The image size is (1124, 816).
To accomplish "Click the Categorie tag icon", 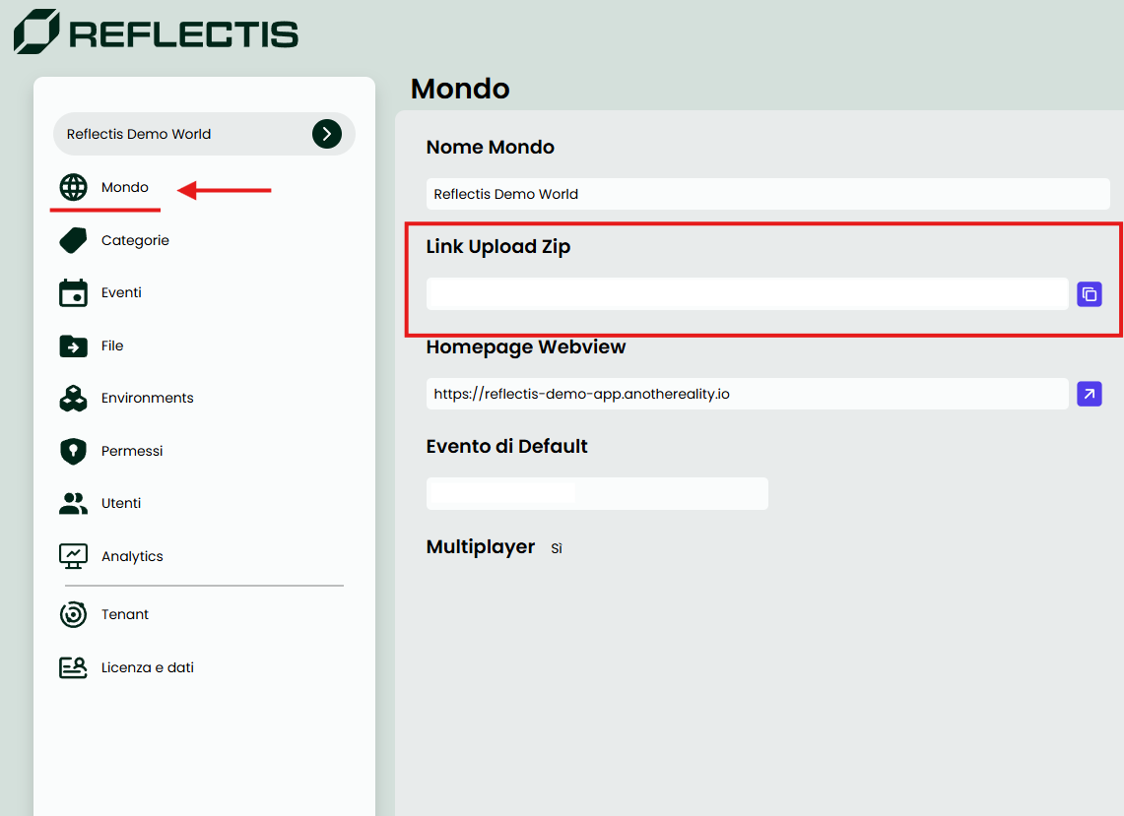I will 73,239.
